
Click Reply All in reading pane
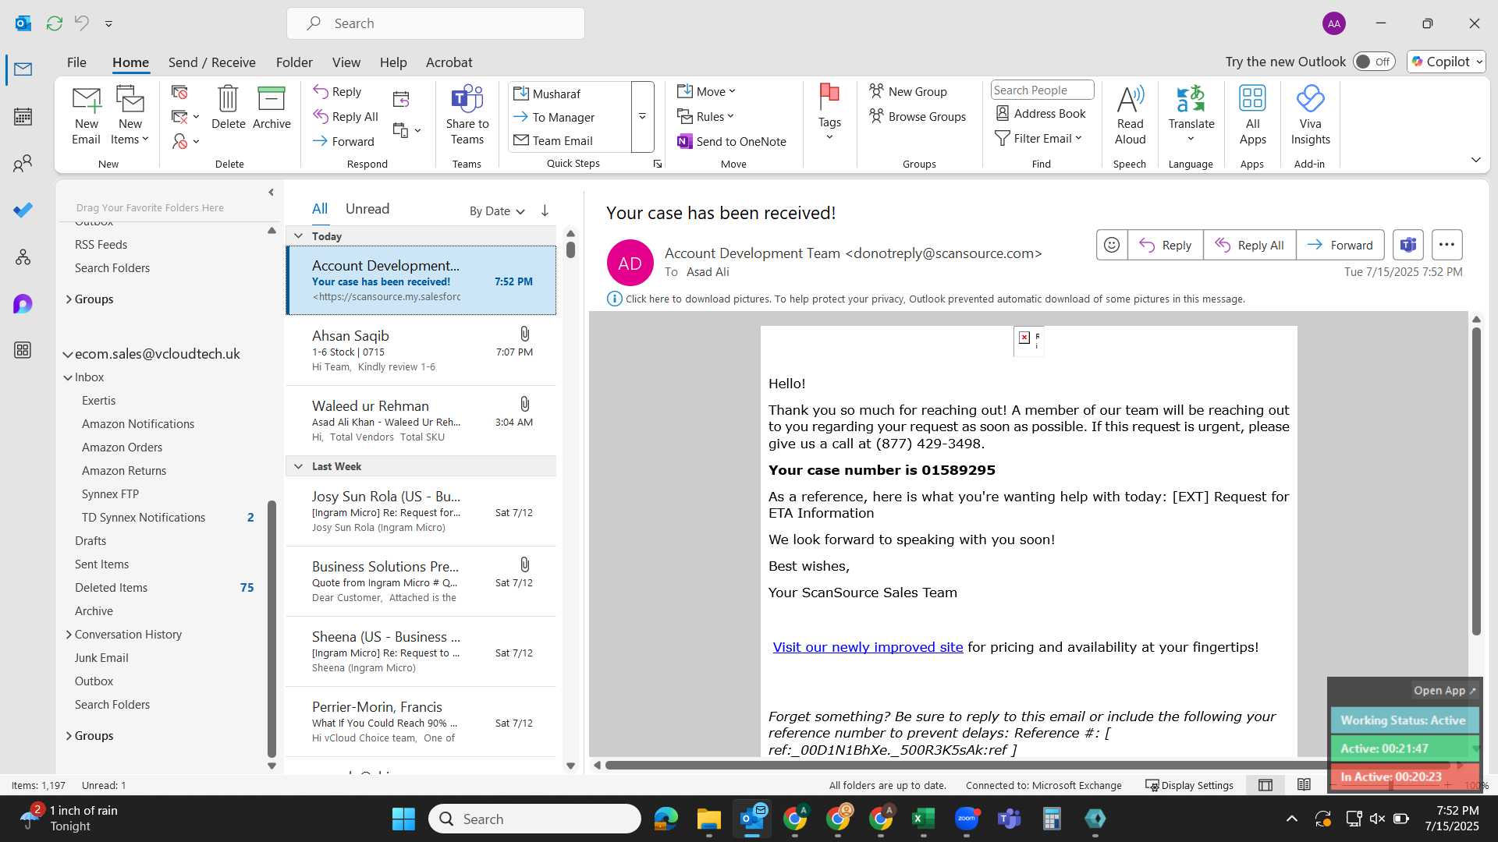[x=1250, y=245]
